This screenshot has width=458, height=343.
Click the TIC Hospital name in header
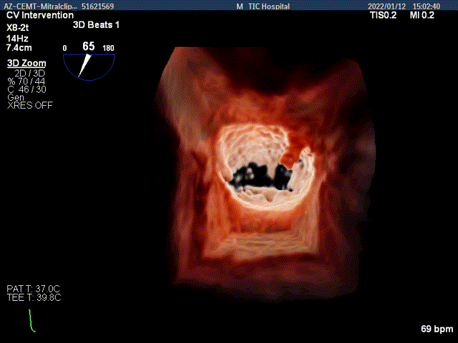coord(268,6)
